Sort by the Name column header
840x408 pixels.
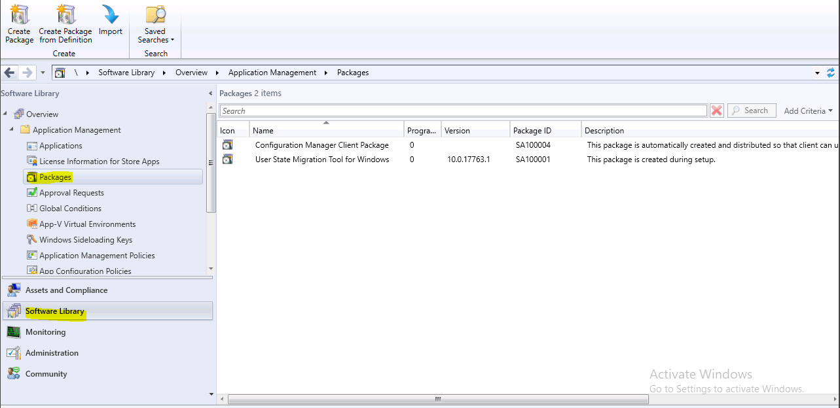(x=326, y=130)
